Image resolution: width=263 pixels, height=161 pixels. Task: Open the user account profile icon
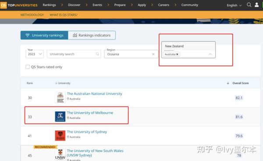pyautogui.click(x=256, y=5)
